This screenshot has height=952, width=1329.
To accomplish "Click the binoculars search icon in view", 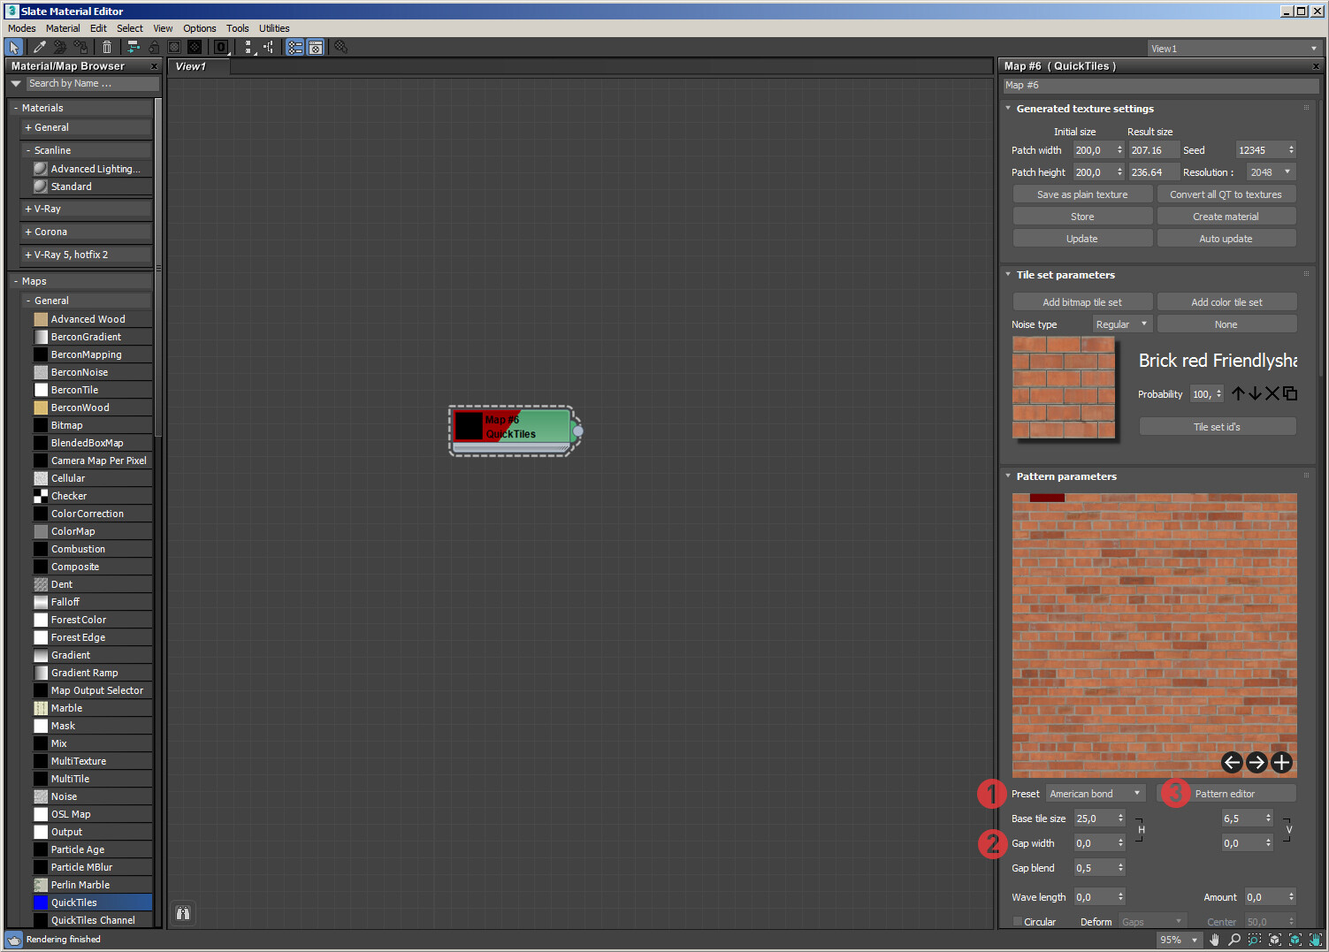I will coord(183,913).
